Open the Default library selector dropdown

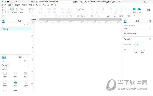pyautogui.click(x=15, y=65)
